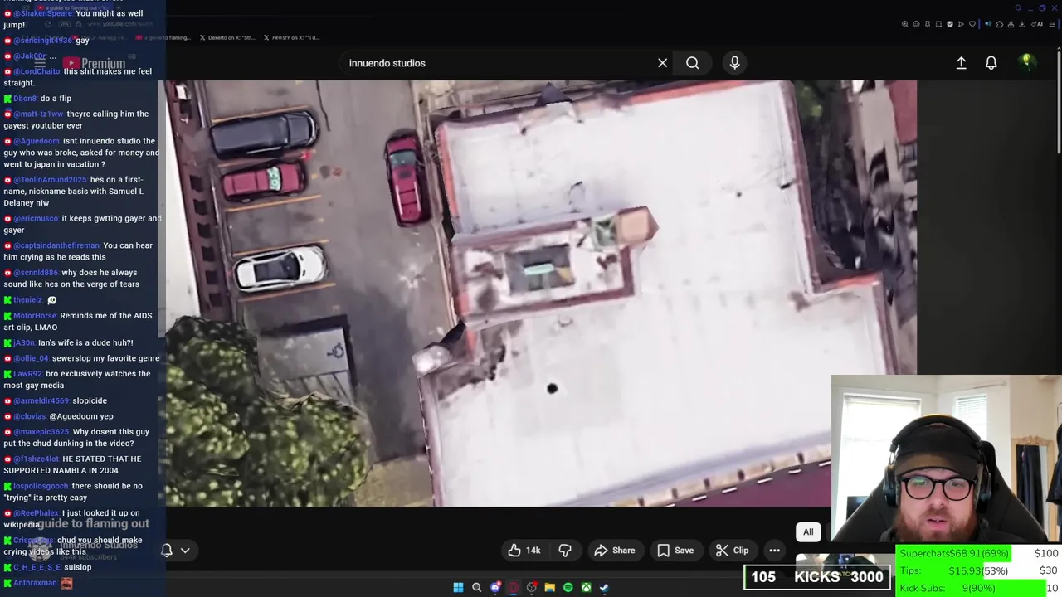Screen dimensions: 1062x597
Task: Dislike the video
Action: coord(565,551)
